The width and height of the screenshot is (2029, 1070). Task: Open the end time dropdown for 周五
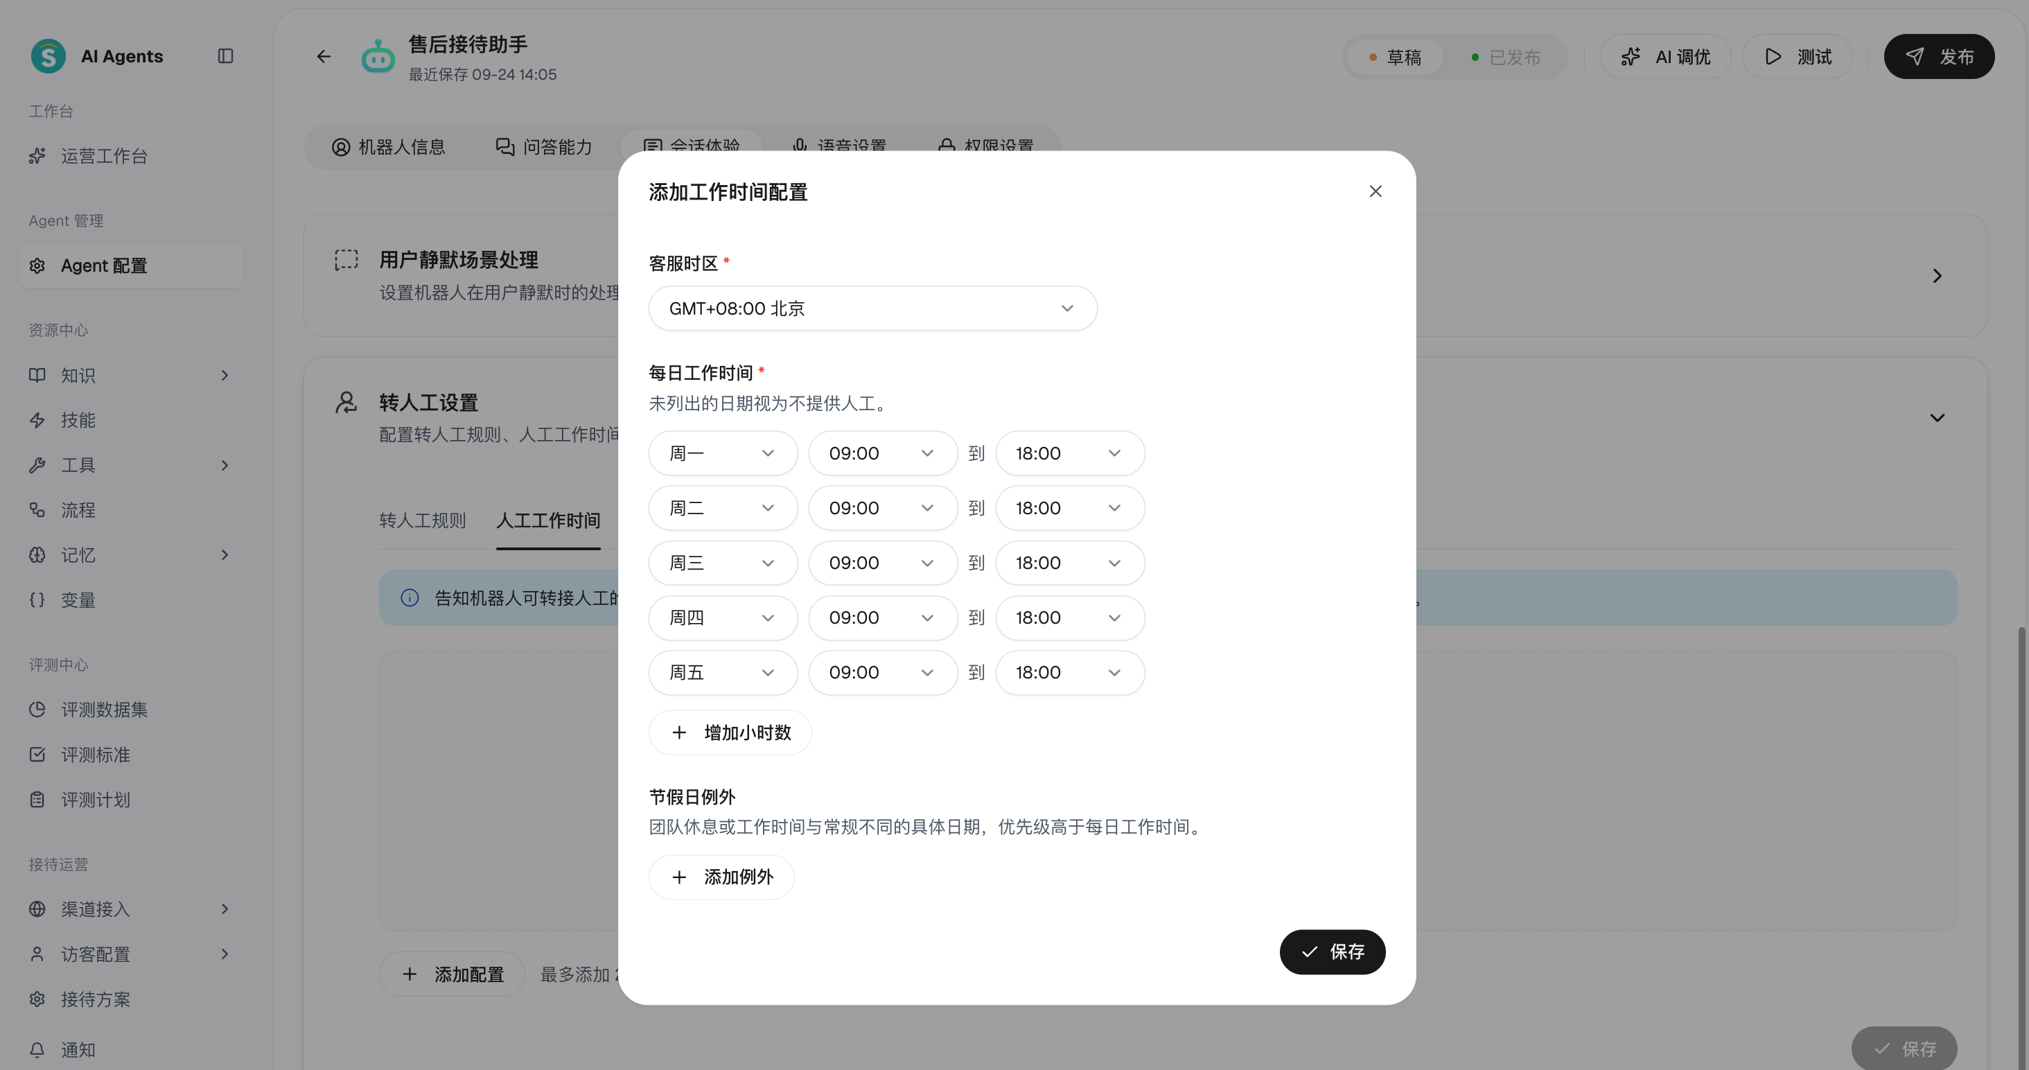tap(1070, 672)
